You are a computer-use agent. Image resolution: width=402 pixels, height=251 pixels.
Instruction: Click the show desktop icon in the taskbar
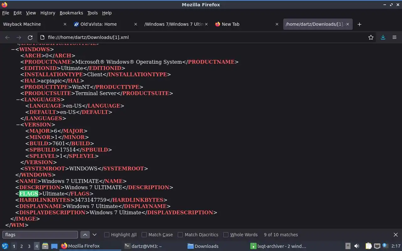click(54, 246)
